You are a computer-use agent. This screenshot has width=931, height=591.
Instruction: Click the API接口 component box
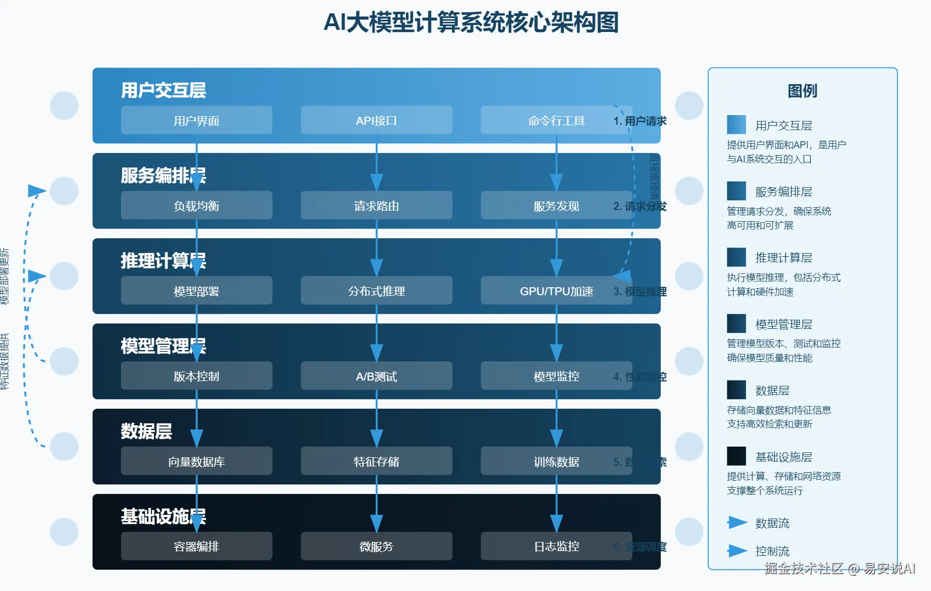click(x=376, y=120)
